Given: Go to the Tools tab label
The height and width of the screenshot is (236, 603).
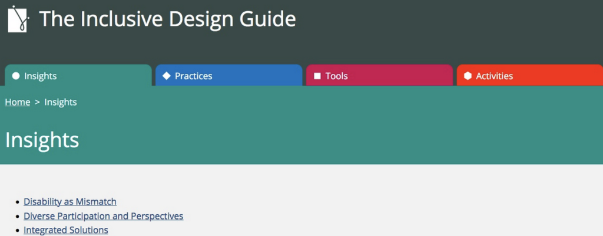Looking at the screenshot, I should pyautogui.click(x=336, y=76).
